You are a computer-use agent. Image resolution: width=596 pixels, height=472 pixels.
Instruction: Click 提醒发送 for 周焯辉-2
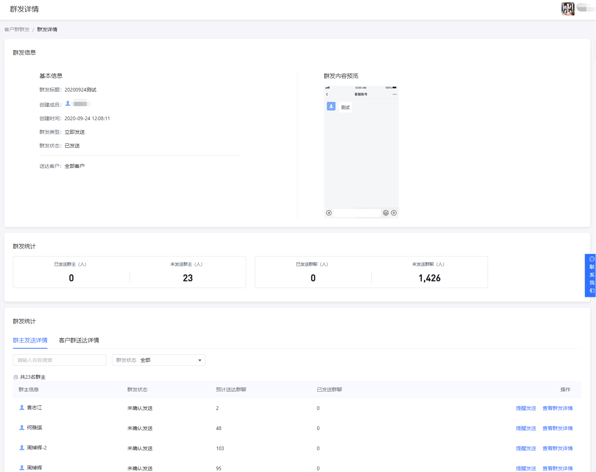point(526,448)
